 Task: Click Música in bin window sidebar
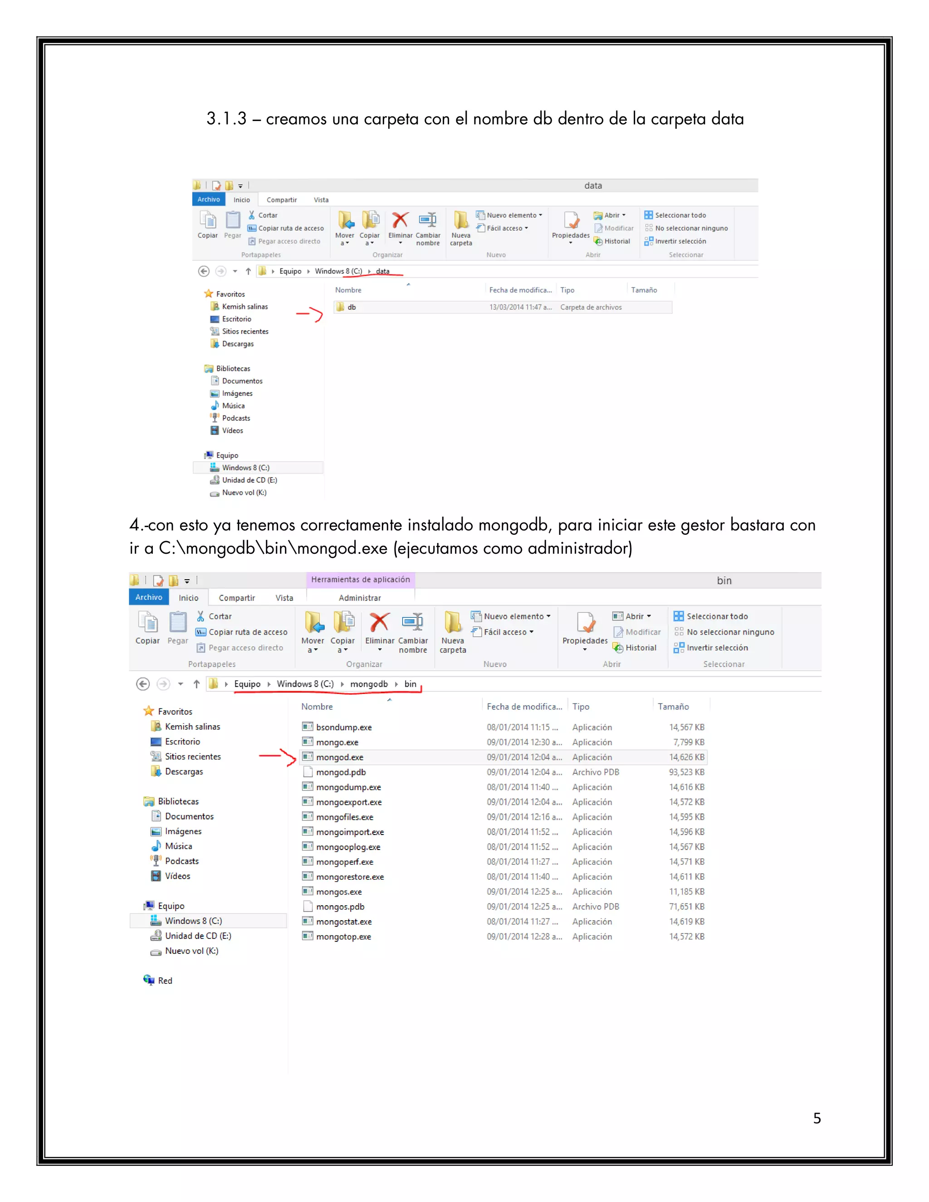tap(172, 846)
